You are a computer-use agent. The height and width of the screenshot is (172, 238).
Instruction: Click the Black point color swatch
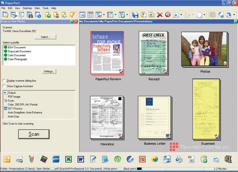[x=139, y=169]
